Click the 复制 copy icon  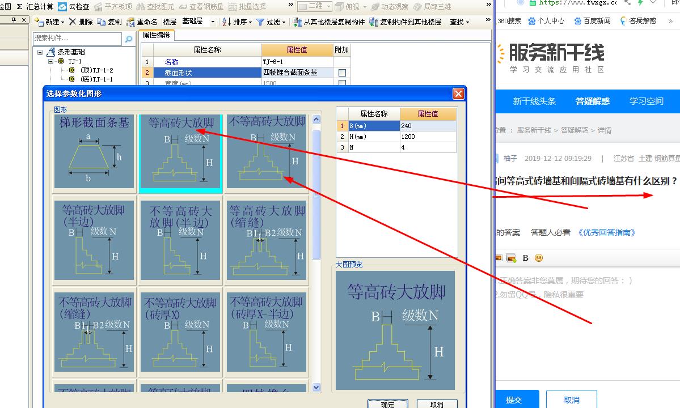[x=102, y=22]
